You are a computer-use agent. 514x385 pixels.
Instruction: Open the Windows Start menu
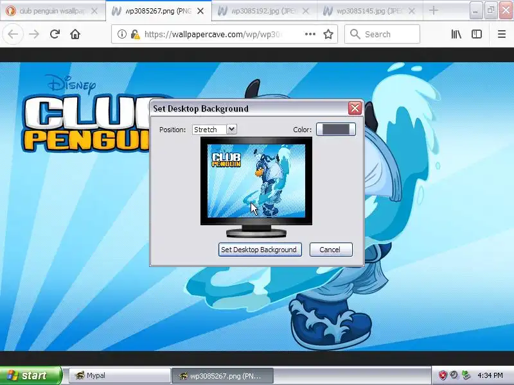30,375
